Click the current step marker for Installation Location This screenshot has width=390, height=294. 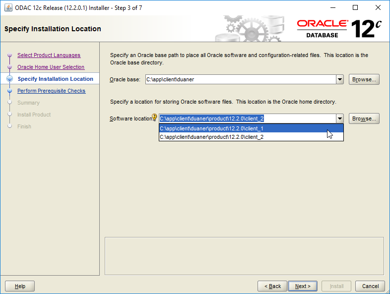click(10, 79)
